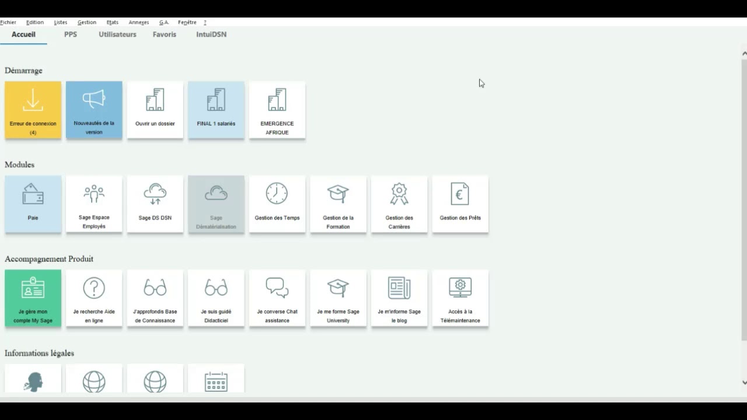Open the Erreur de connexion tile

click(33, 110)
